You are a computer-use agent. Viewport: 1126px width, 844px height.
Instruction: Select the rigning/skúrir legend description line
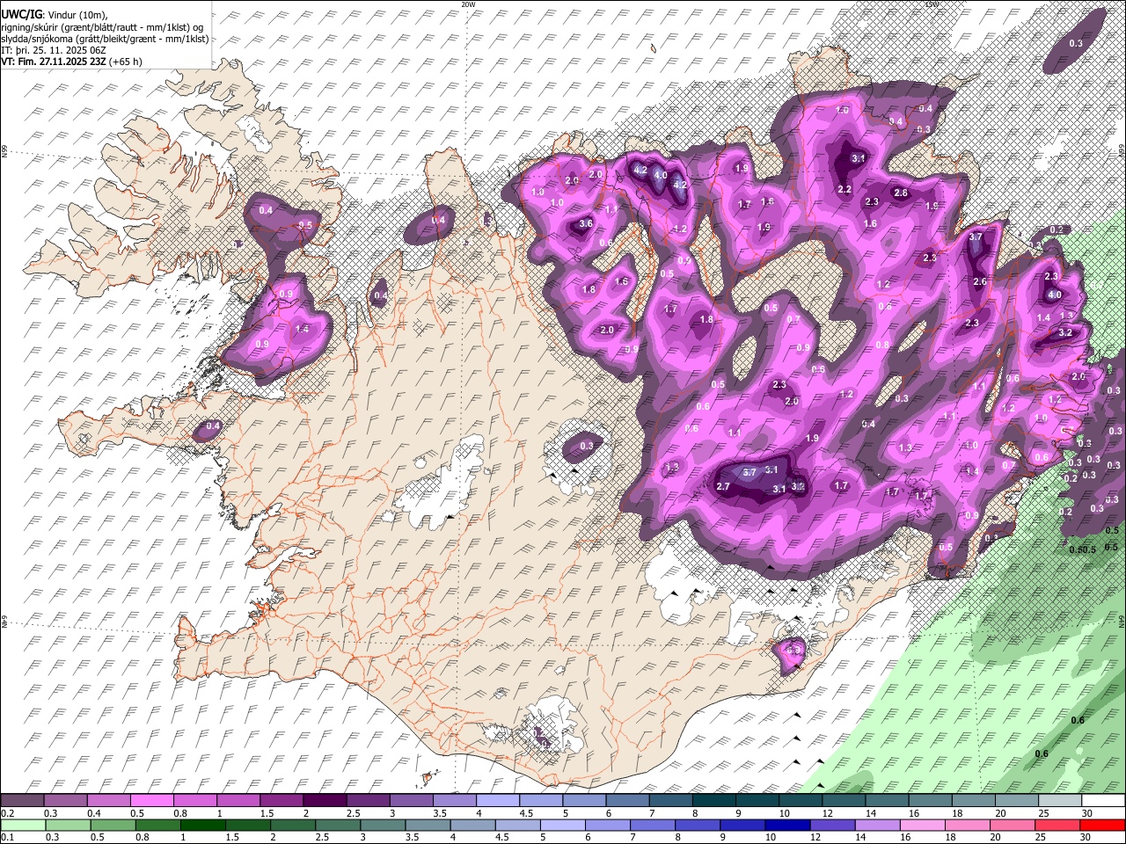102,26
